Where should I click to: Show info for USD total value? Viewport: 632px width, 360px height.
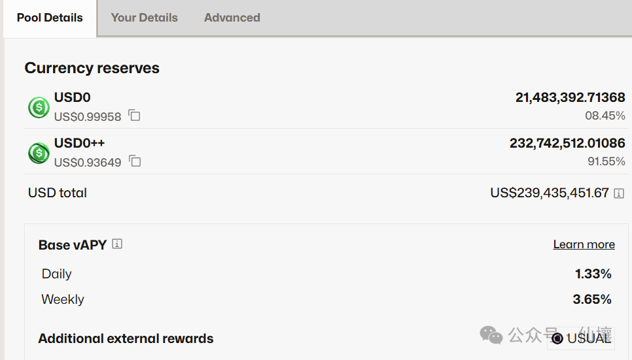pos(619,193)
